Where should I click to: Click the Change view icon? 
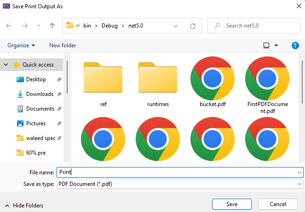coord(266,45)
